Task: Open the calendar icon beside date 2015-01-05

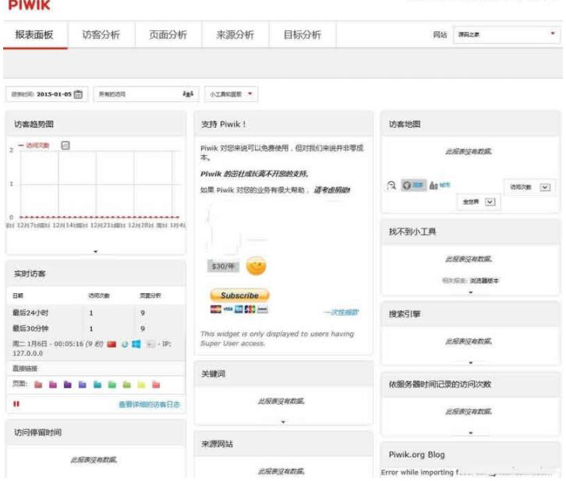Action: 78,94
